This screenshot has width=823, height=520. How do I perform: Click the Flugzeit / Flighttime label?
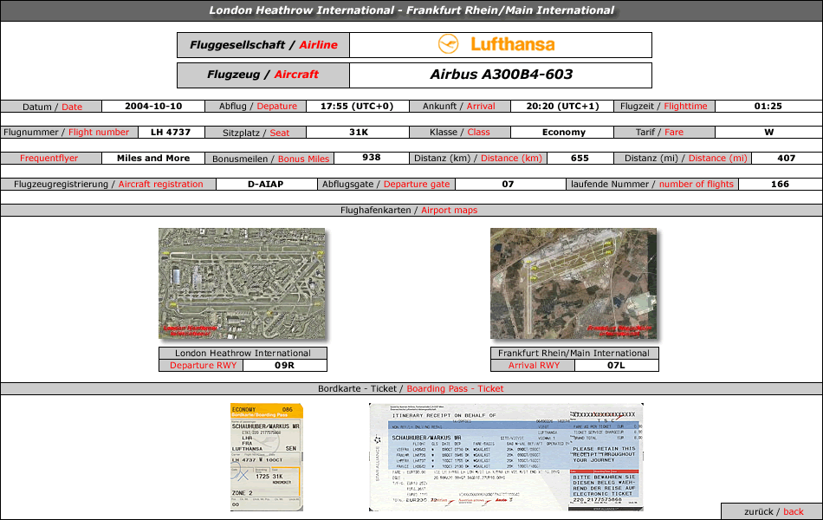point(664,106)
